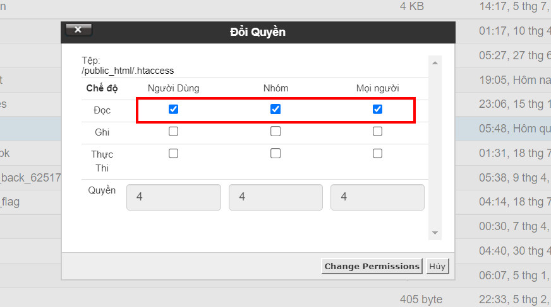The image size is (551, 307).
Task: Enable Ghi permission for Nhóm
Action: (275, 132)
